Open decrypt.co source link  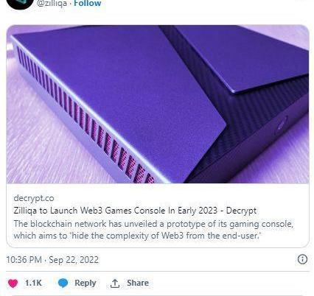(34, 198)
